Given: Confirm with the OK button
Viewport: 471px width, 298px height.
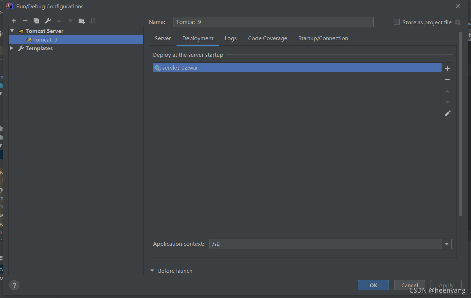Looking at the screenshot, I should [373, 285].
